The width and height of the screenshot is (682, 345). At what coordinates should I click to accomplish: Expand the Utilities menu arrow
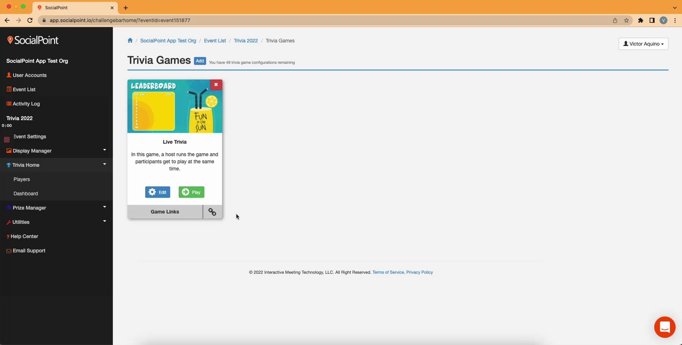tap(104, 221)
